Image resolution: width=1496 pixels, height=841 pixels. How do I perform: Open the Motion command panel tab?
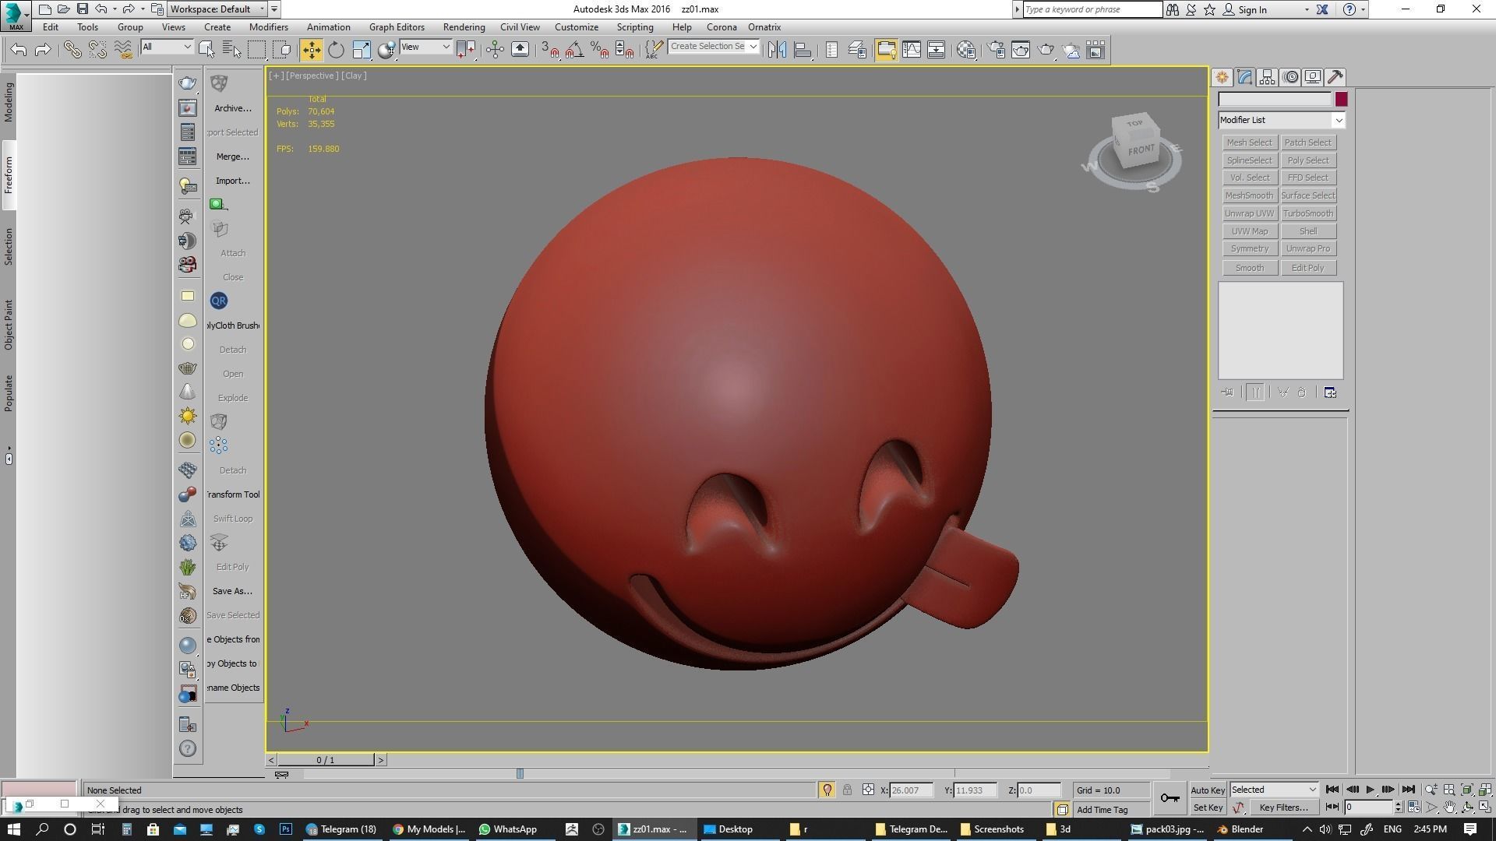1290,77
